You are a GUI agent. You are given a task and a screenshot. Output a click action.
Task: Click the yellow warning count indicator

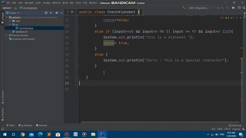(x=227, y=18)
